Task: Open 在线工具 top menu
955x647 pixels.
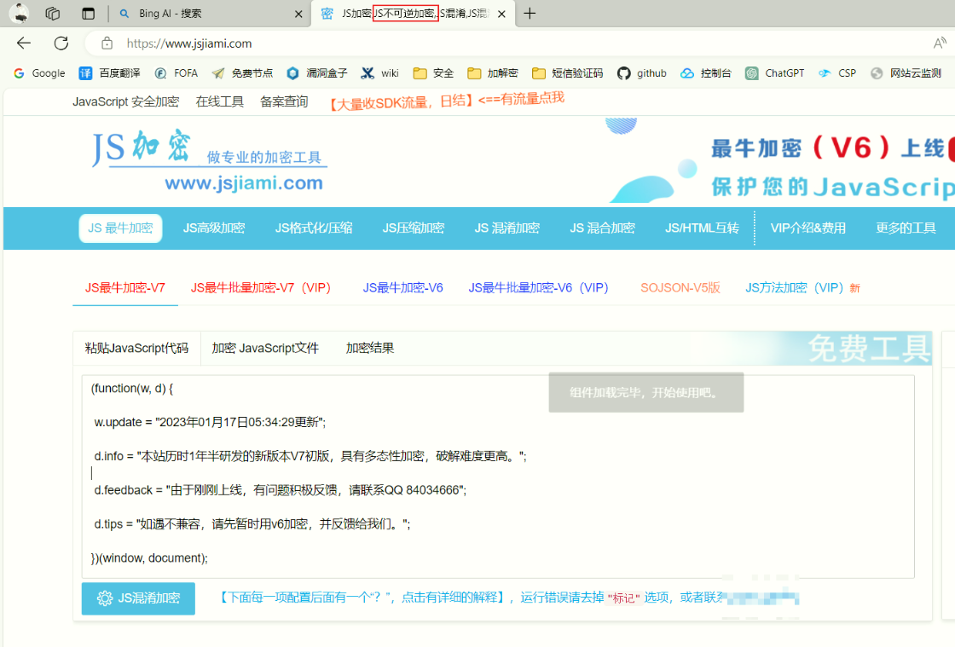Action: 220,101
